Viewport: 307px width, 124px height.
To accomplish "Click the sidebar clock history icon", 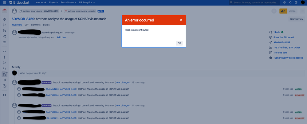I will click(5, 86).
